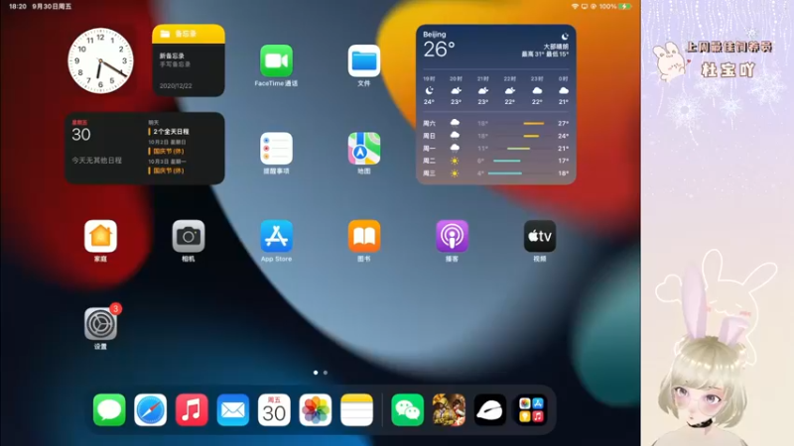Image resolution: width=794 pixels, height=446 pixels.
Task: Open the Apple TV app (视频)
Action: coord(539,236)
